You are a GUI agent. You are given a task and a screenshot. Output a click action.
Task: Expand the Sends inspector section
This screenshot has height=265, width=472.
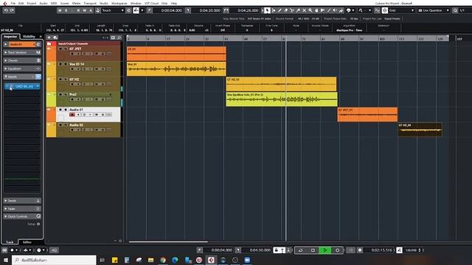point(22,201)
